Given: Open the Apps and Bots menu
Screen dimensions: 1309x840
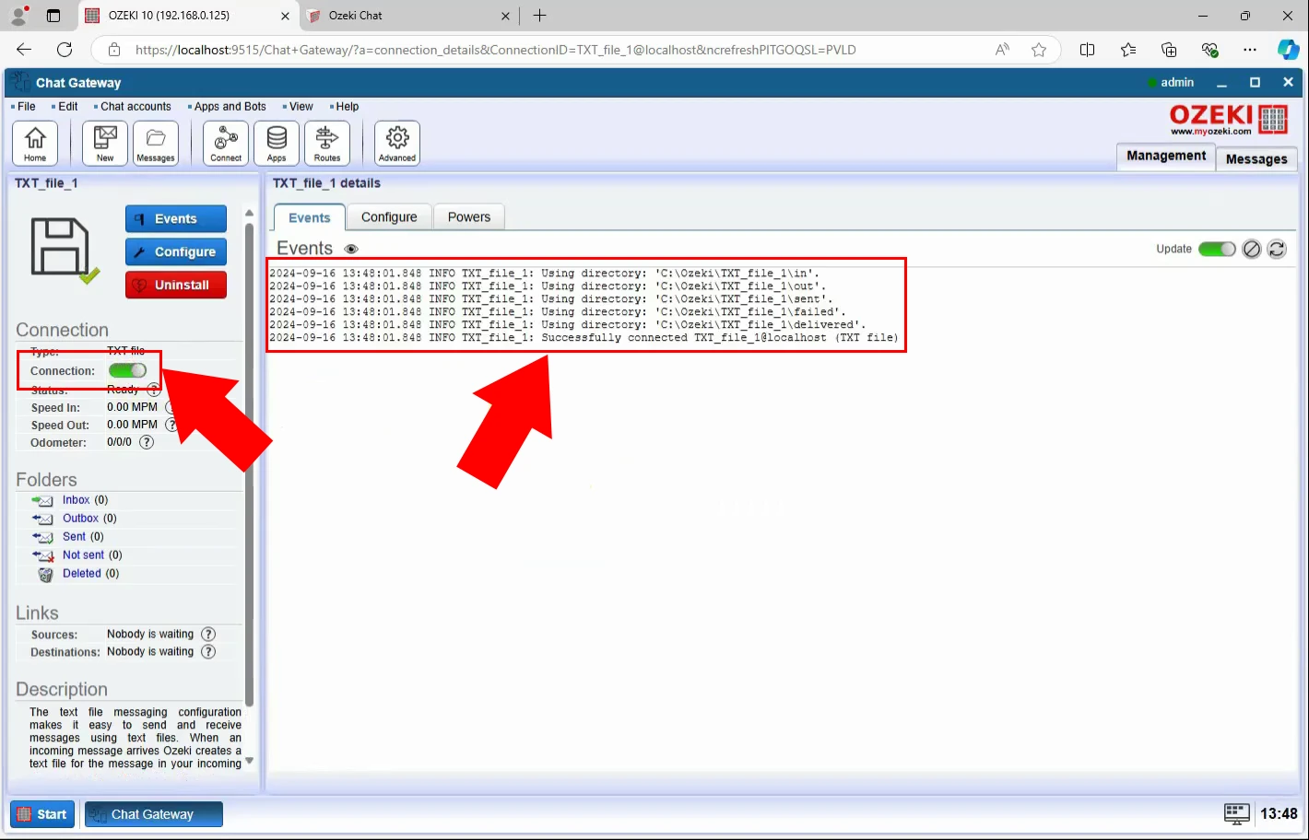Looking at the screenshot, I should pyautogui.click(x=228, y=107).
